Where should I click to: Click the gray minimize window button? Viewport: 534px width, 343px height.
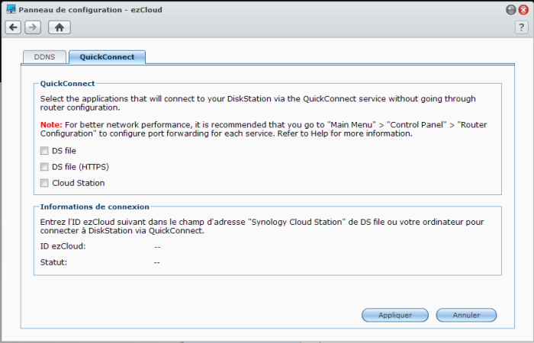(x=510, y=10)
